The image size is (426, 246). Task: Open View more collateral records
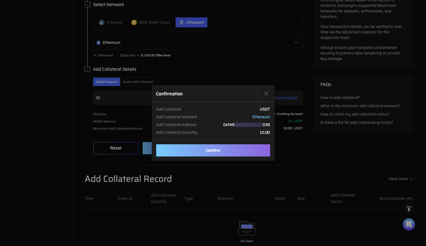(x=400, y=179)
